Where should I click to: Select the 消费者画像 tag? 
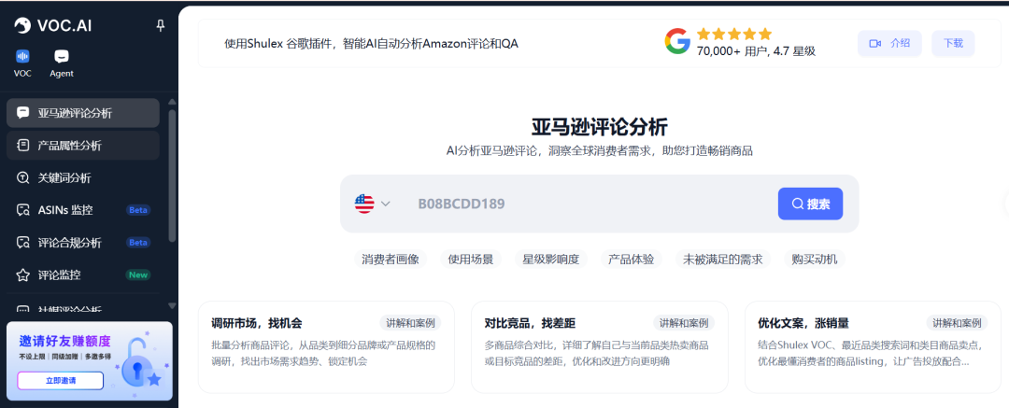(x=390, y=260)
